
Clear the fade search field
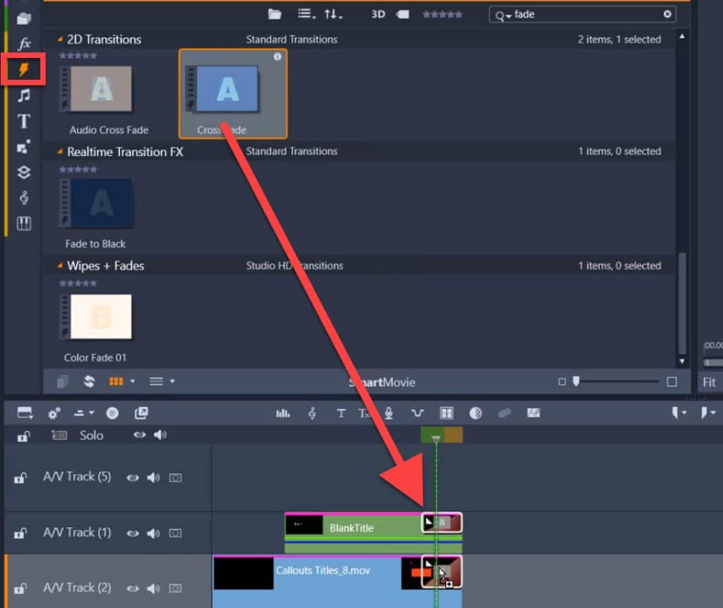666,14
